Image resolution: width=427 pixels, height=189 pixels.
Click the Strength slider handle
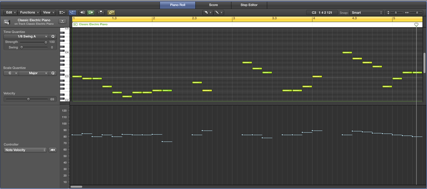pyautogui.click(x=46, y=42)
